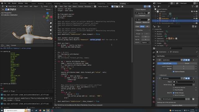
Task: Open the Format menu in text editor
Action: point(81,6)
